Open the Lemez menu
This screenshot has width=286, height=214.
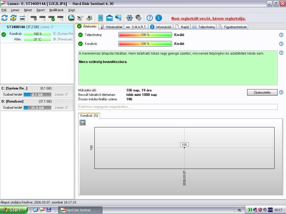click(15, 10)
